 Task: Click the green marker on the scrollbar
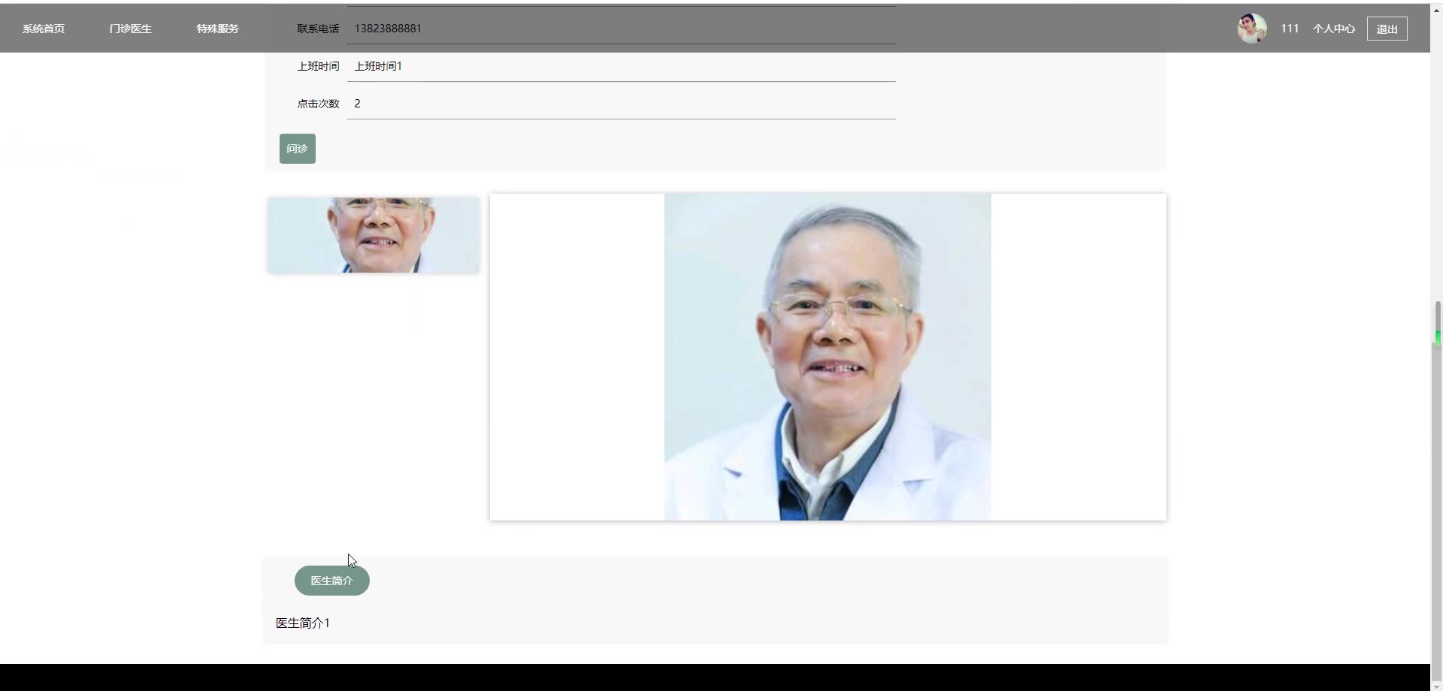point(1436,337)
